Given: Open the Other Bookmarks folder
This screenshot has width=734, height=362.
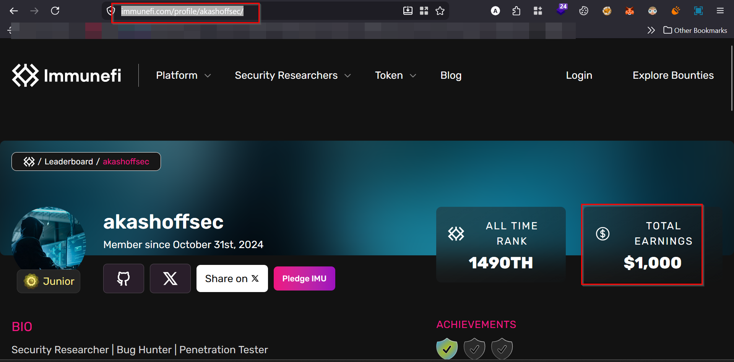Looking at the screenshot, I should pyautogui.click(x=695, y=30).
